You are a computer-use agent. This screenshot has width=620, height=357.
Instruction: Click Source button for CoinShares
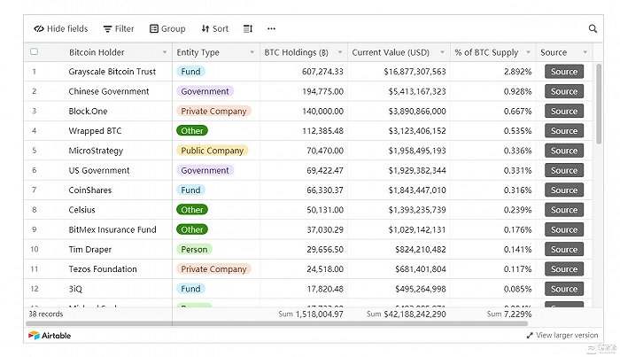(564, 190)
